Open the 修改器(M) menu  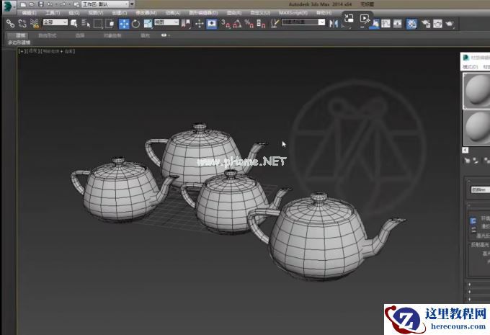146,13
